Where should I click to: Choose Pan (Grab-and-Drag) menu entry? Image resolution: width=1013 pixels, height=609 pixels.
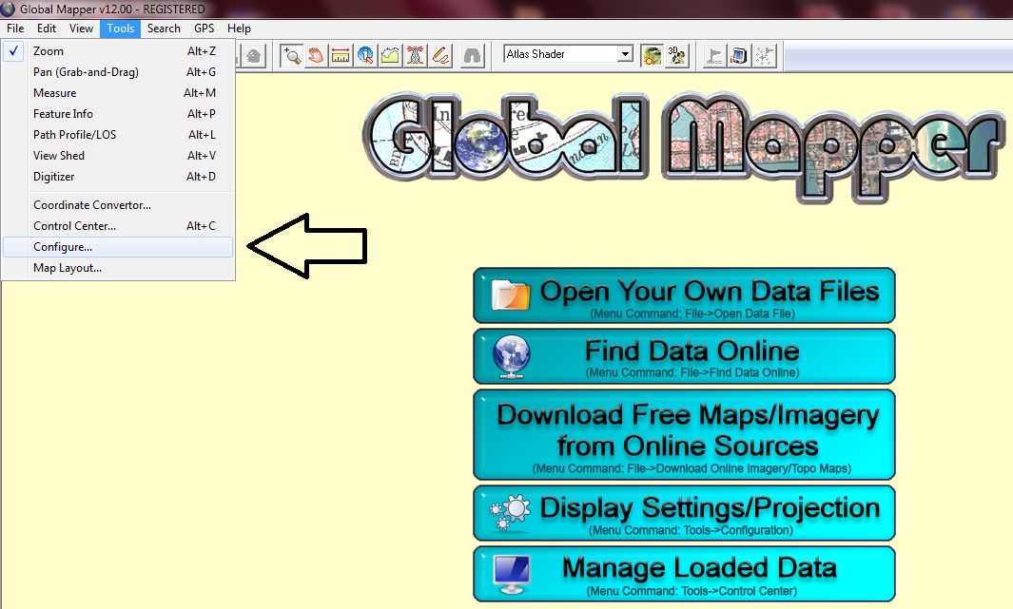[x=118, y=71]
